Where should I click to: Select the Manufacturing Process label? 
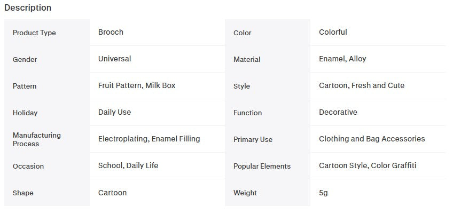tap(37, 139)
